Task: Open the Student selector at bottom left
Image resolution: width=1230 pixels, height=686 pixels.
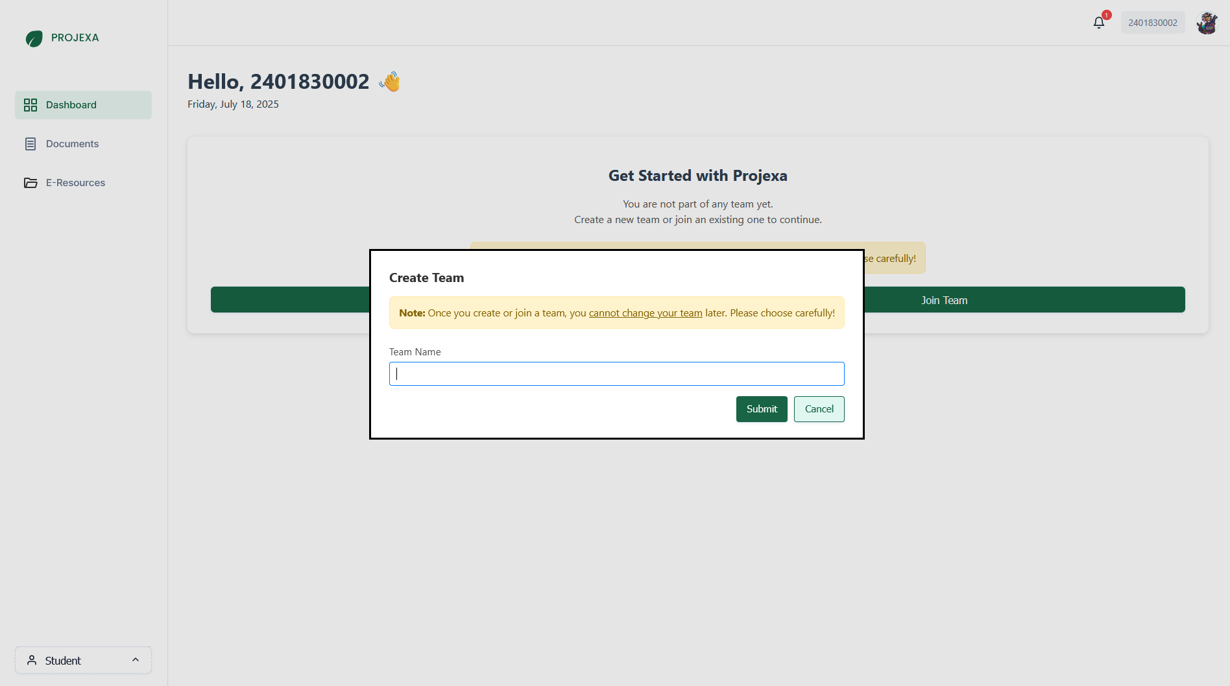Action: tap(82, 660)
